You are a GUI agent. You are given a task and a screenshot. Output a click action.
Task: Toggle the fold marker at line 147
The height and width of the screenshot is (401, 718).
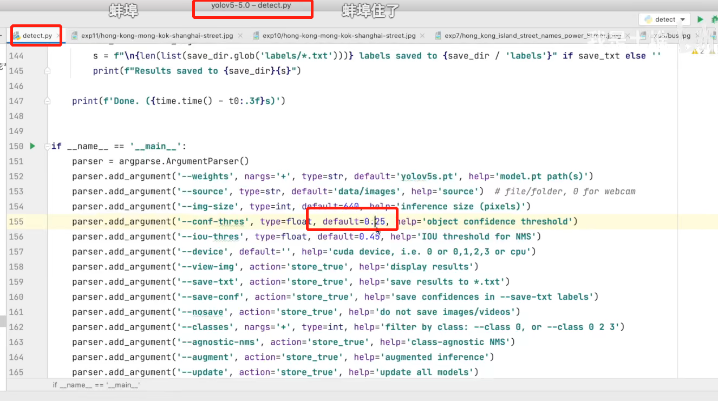tap(48, 101)
